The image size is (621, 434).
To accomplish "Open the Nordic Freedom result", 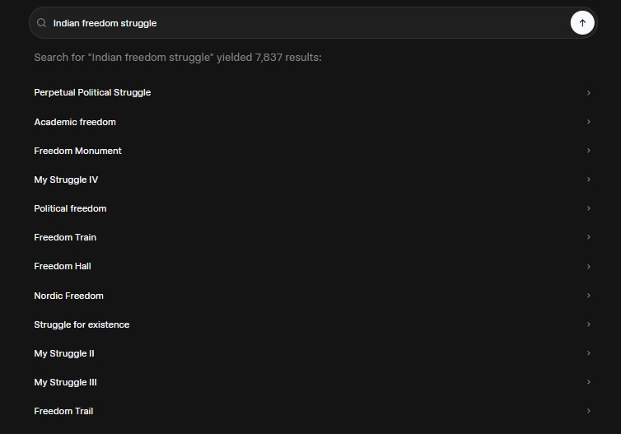I will click(x=68, y=296).
